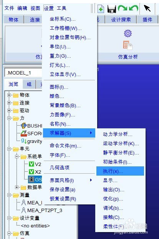This screenshot has height=239, width=159.
Task: Open the 文件 menu
Action: [x=9, y=8]
